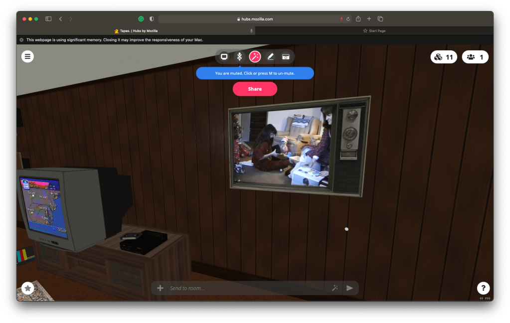This screenshot has width=510, height=323.
Task: Select the pen drawing tool
Action: pos(270,57)
